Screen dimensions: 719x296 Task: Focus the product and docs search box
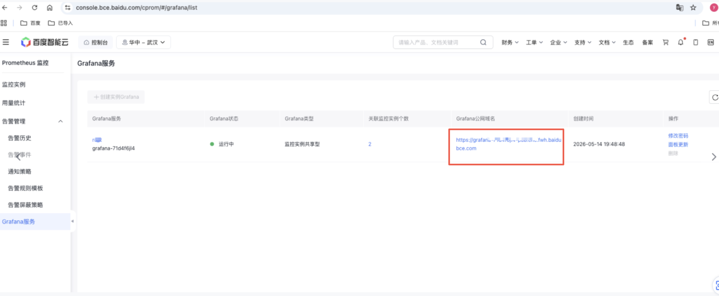tap(443, 42)
